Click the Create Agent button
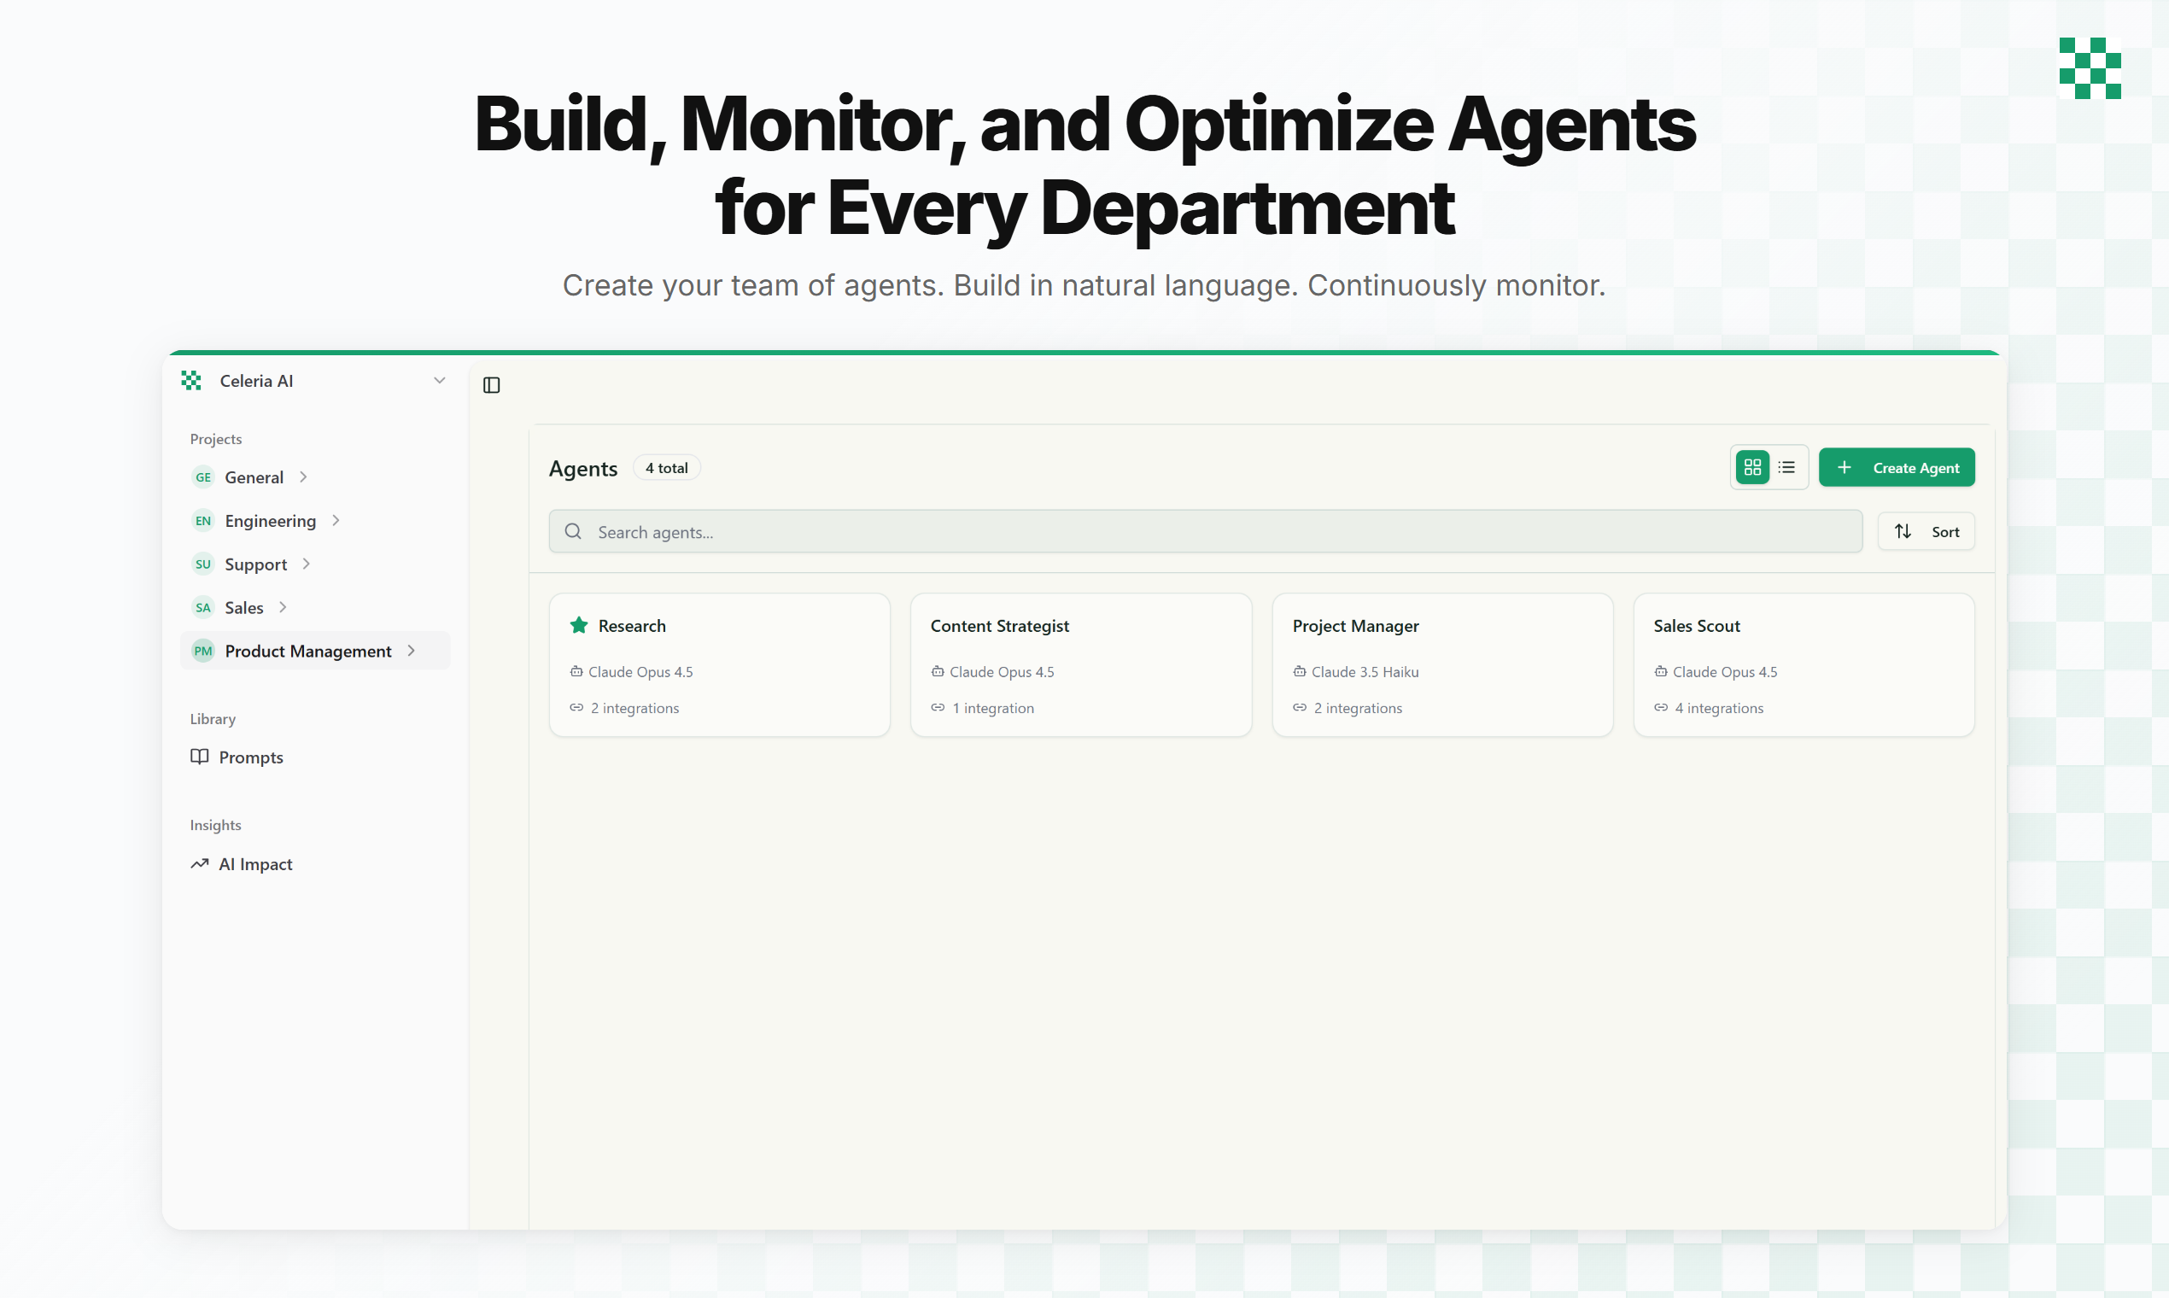Image resolution: width=2169 pixels, height=1298 pixels. pos(1896,467)
